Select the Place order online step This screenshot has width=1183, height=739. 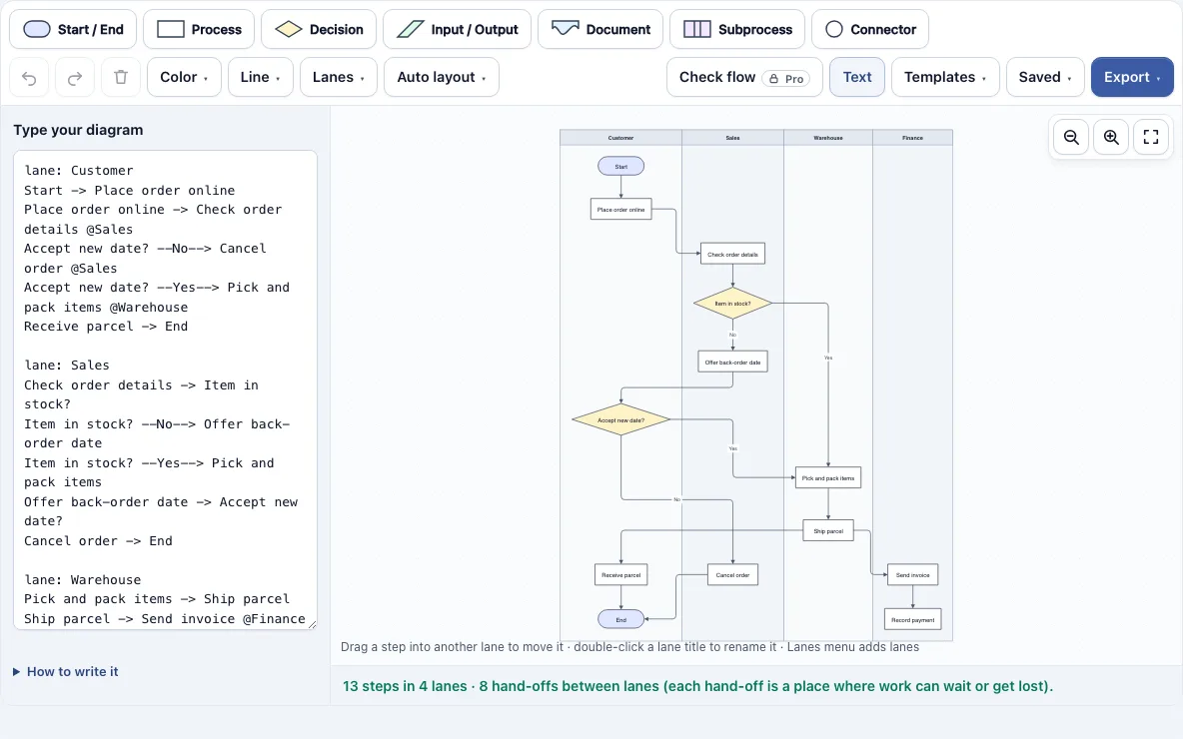coord(620,209)
